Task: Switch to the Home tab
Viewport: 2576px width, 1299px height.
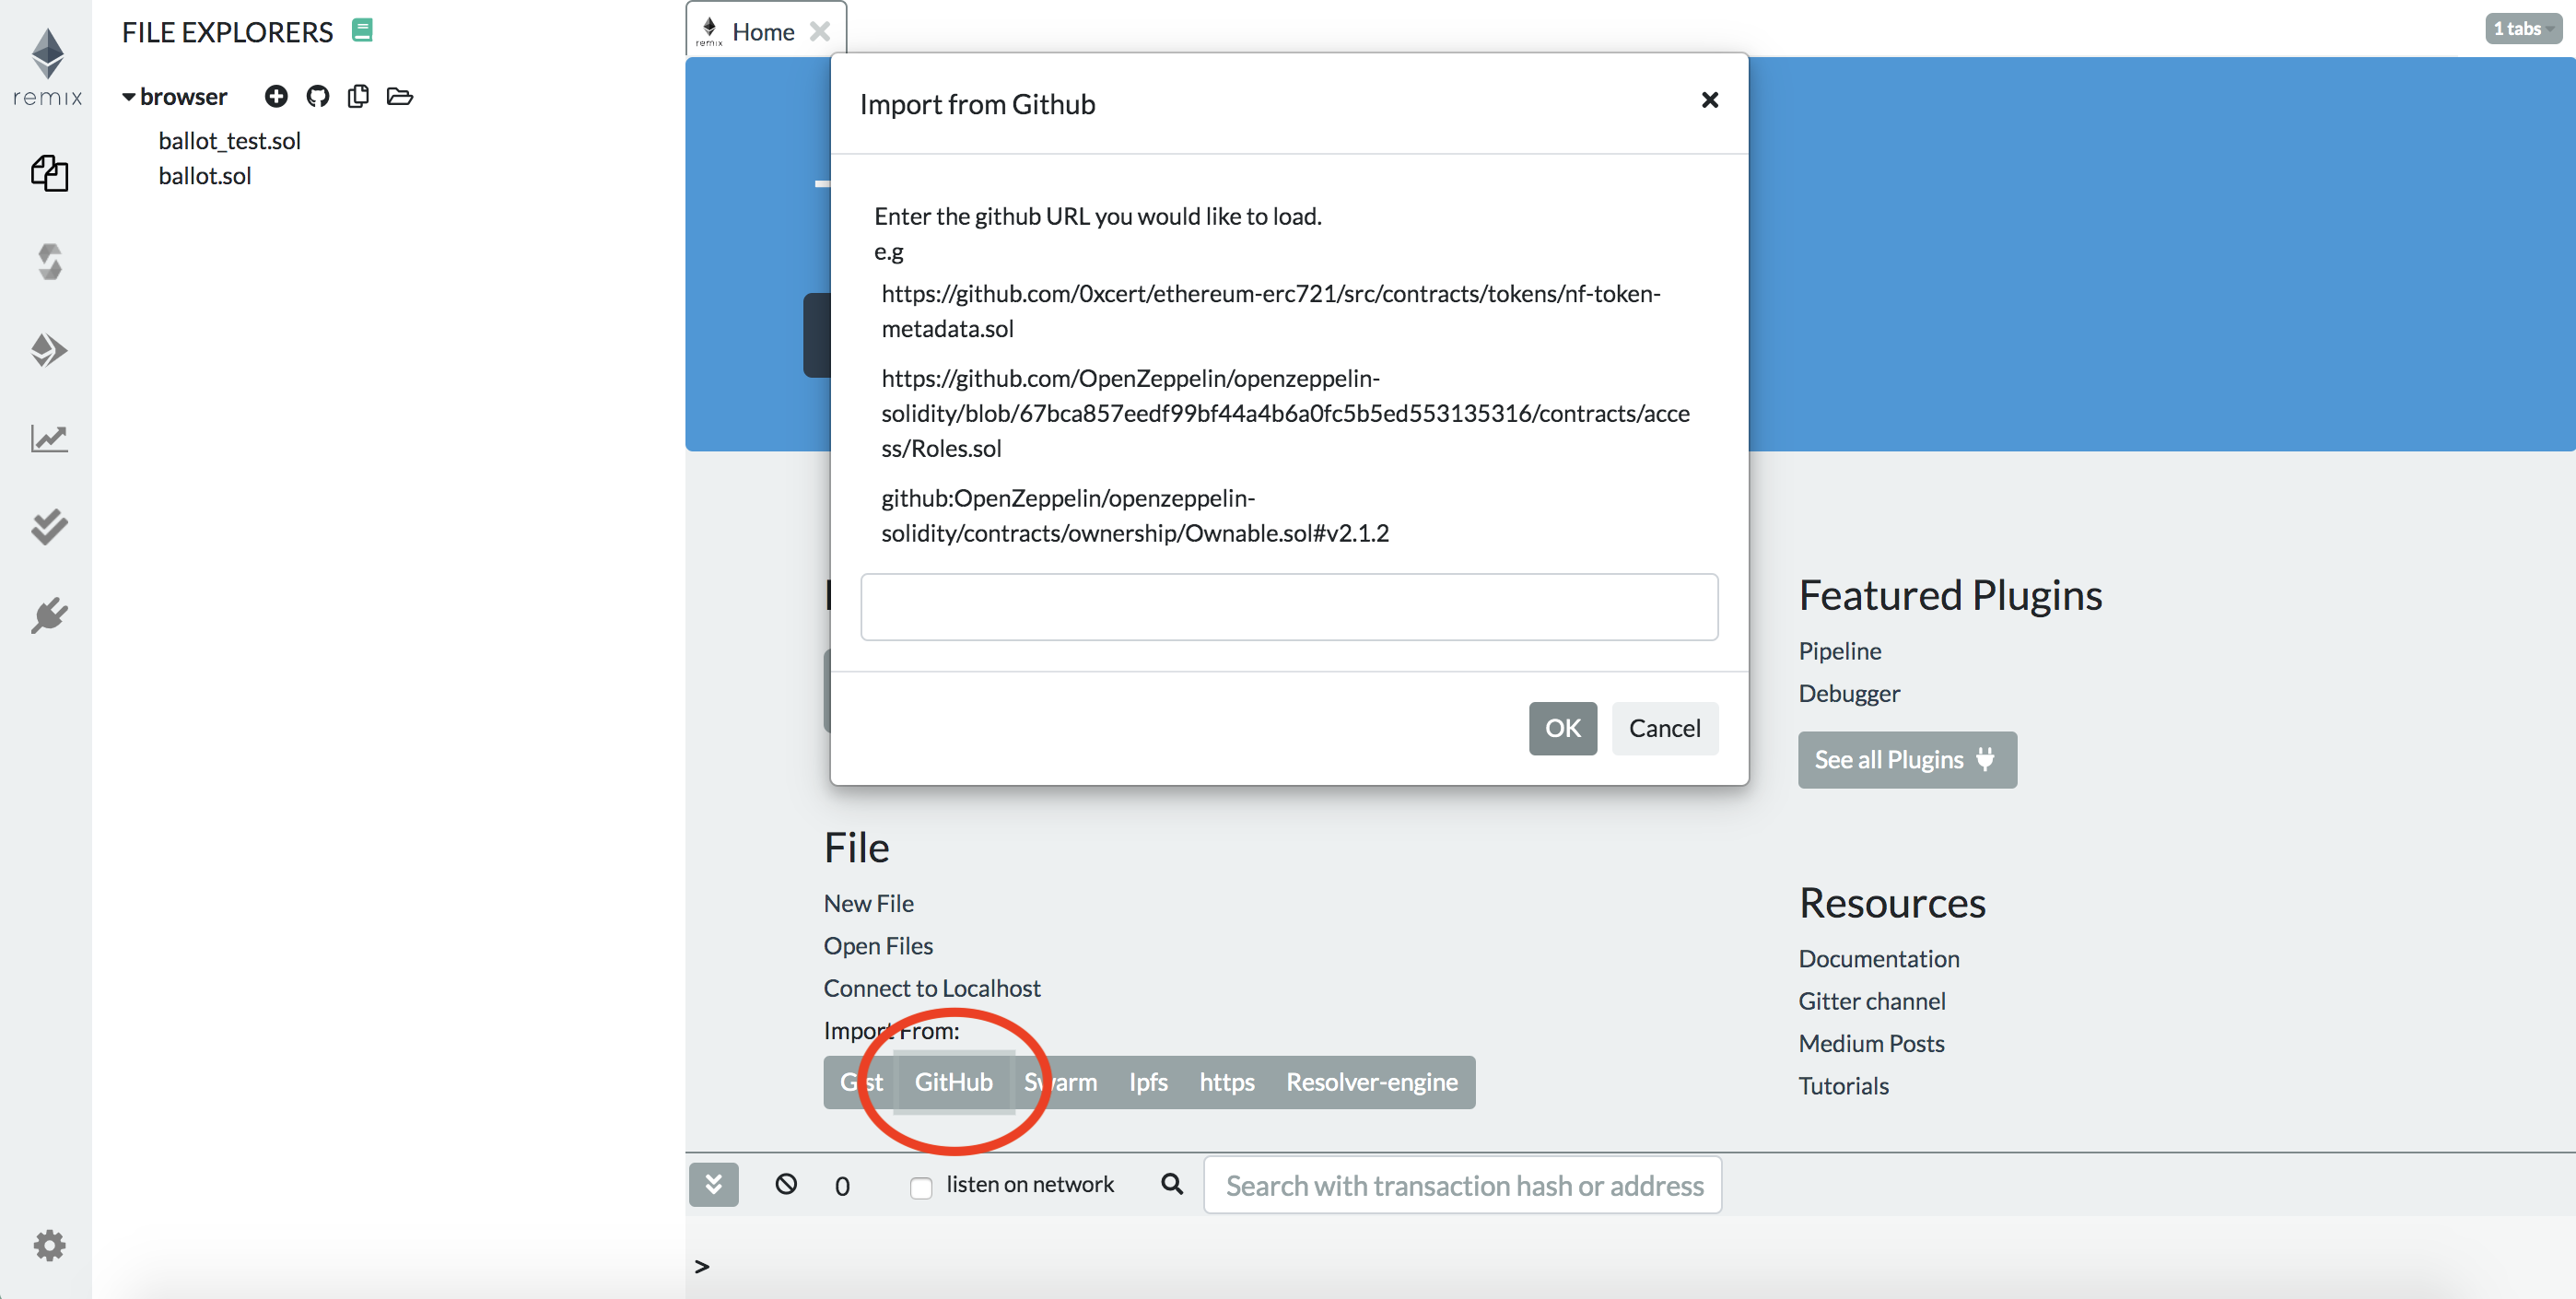Action: tap(762, 32)
